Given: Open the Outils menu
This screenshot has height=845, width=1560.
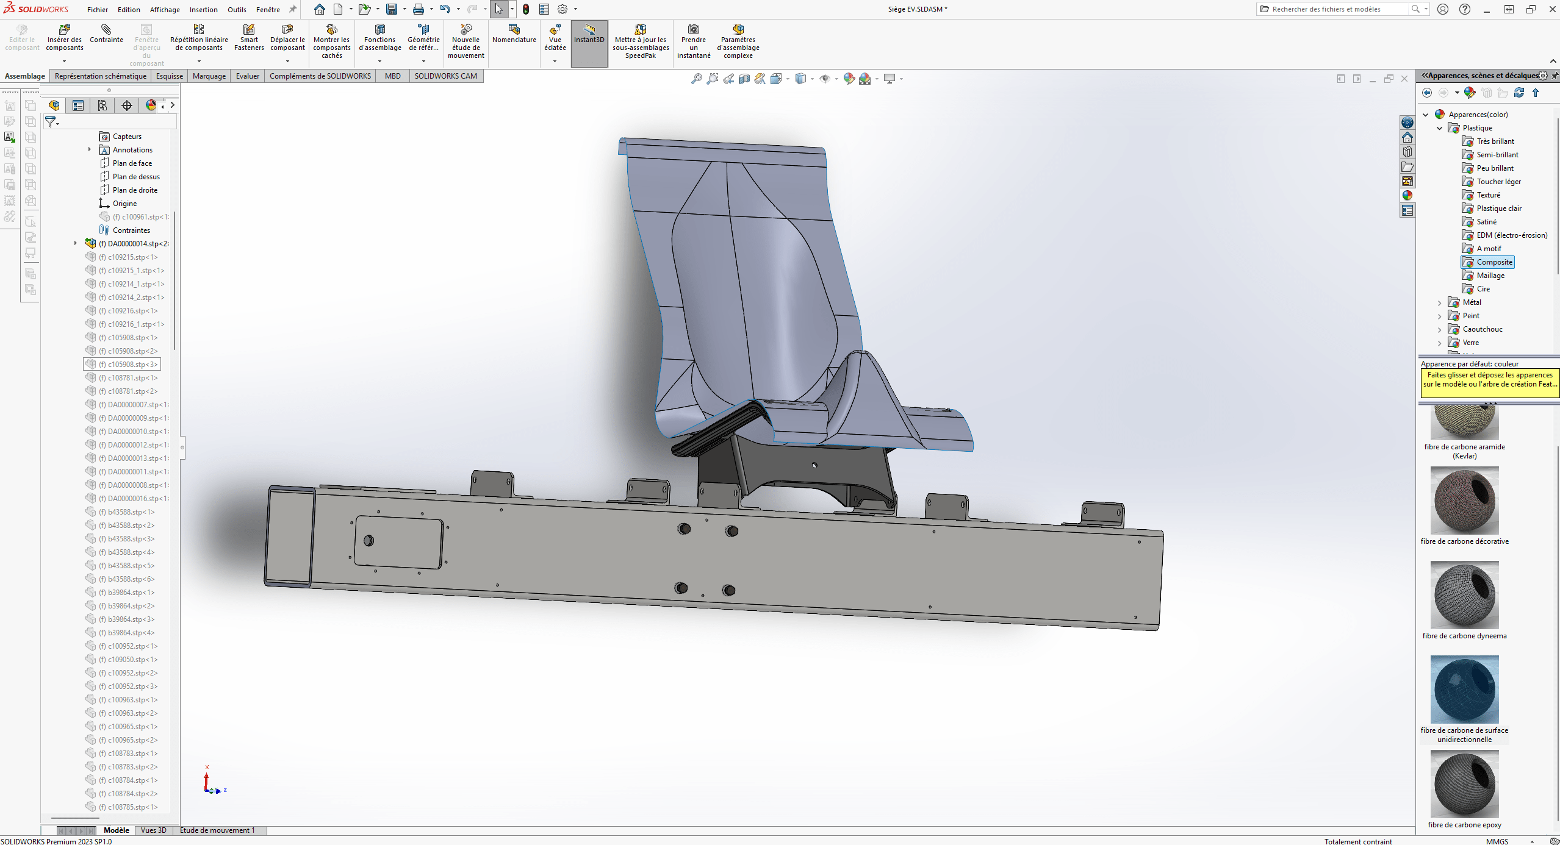Looking at the screenshot, I should [x=237, y=10].
